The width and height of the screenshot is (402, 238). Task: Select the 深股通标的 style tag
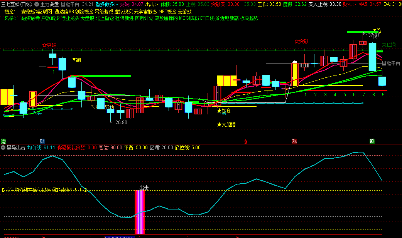click(166, 18)
